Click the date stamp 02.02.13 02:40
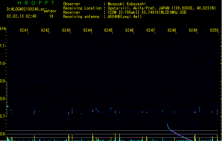 coord(22,16)
